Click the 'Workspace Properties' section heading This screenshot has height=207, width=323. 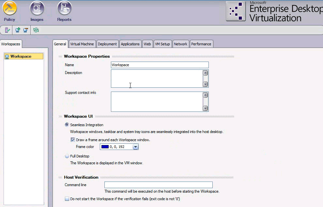[87, 56]
